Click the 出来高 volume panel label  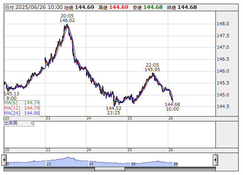pyautogui.click(x=11, y=123)
